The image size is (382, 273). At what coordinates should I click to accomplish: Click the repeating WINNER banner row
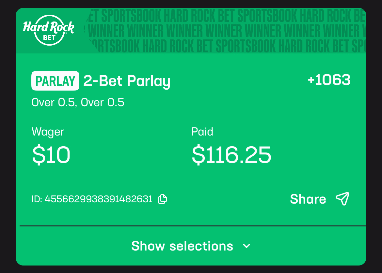pyautogui.click(x=225, y=31)
